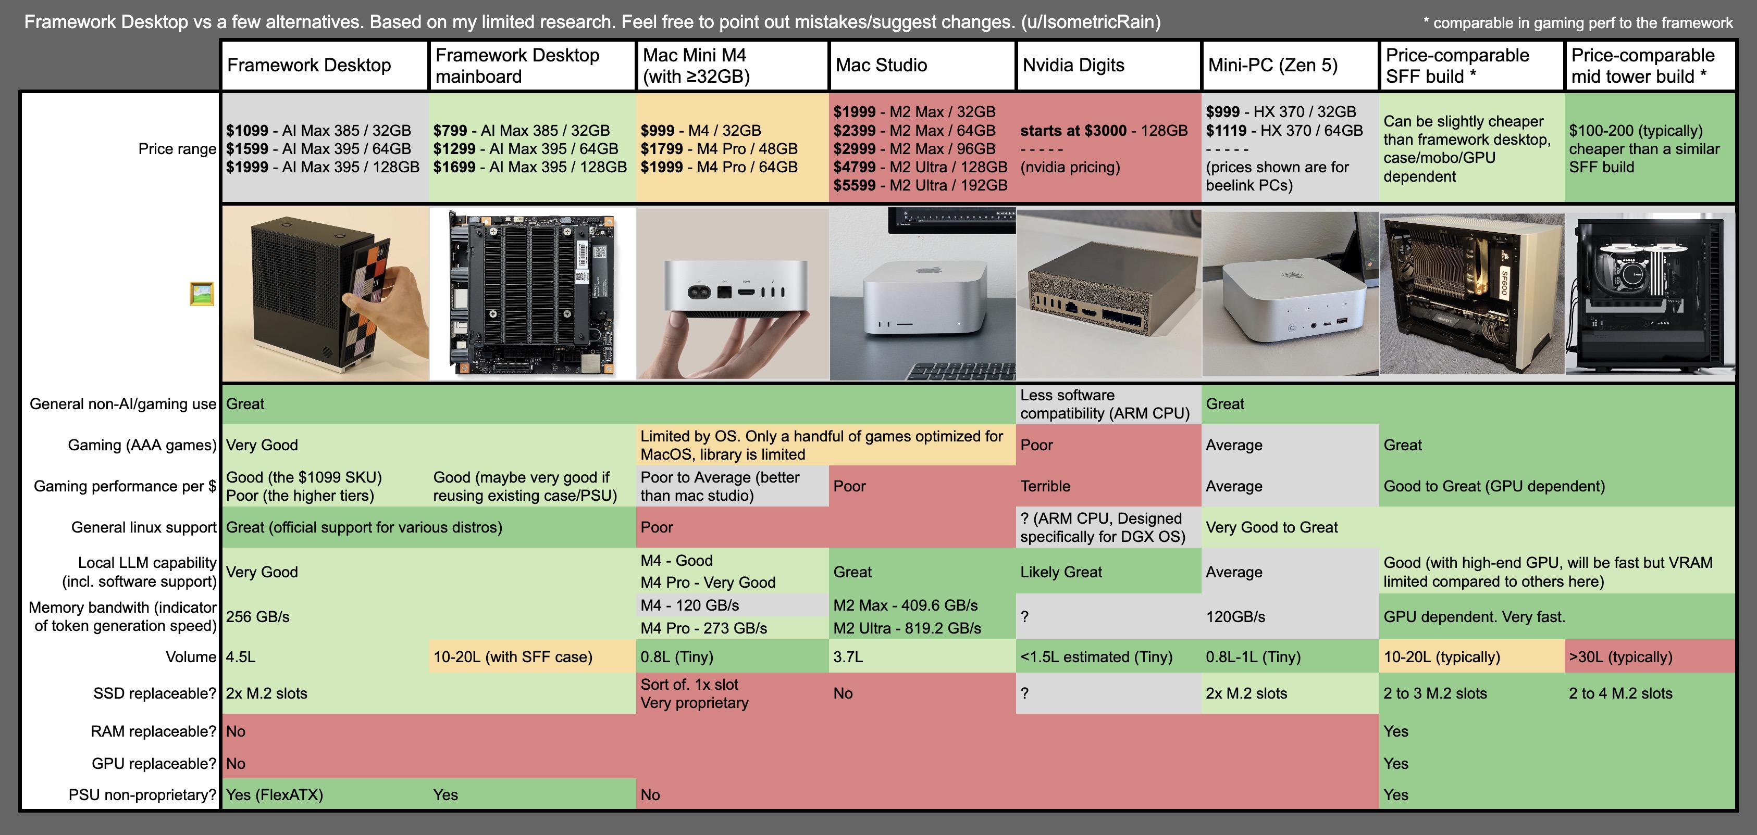The height and width of the screenshot is (835, 1757).
Task: Click the red 'Terrible' gaming performance cell
Action: pyautogui.click(x=1045, y=486)
